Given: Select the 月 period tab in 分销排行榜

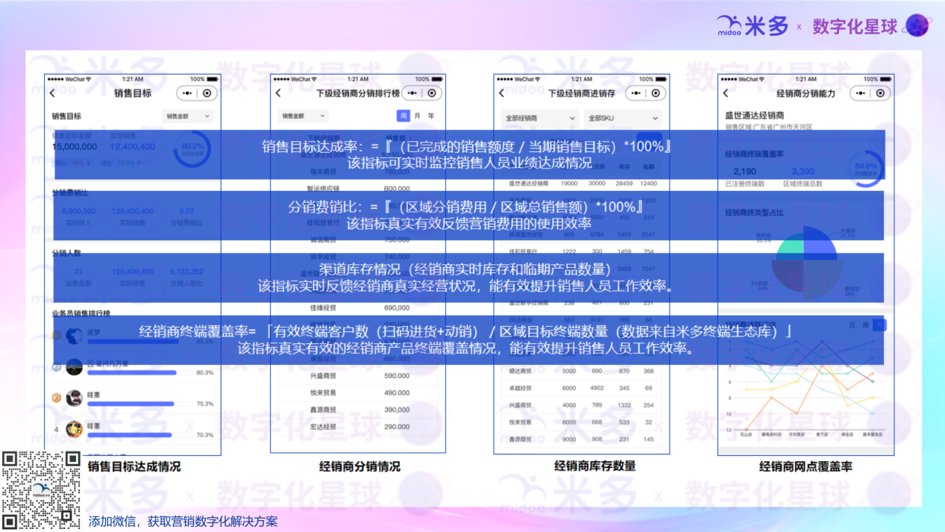Looking at the screenshot, I should (418, 116).
